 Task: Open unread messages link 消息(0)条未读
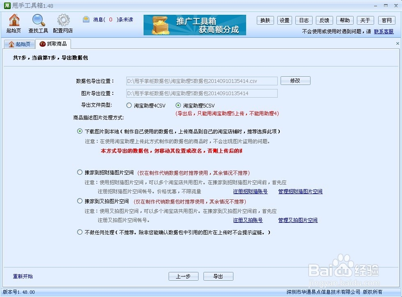(113, 20)
